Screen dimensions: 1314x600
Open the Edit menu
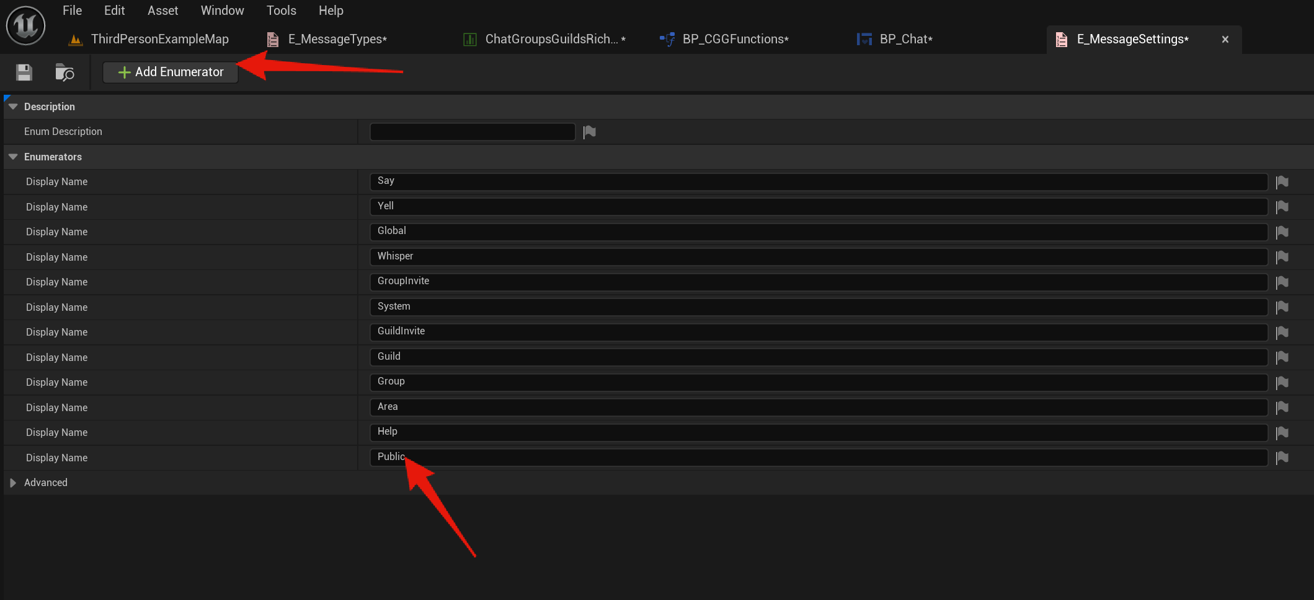[x=114, y=11]
